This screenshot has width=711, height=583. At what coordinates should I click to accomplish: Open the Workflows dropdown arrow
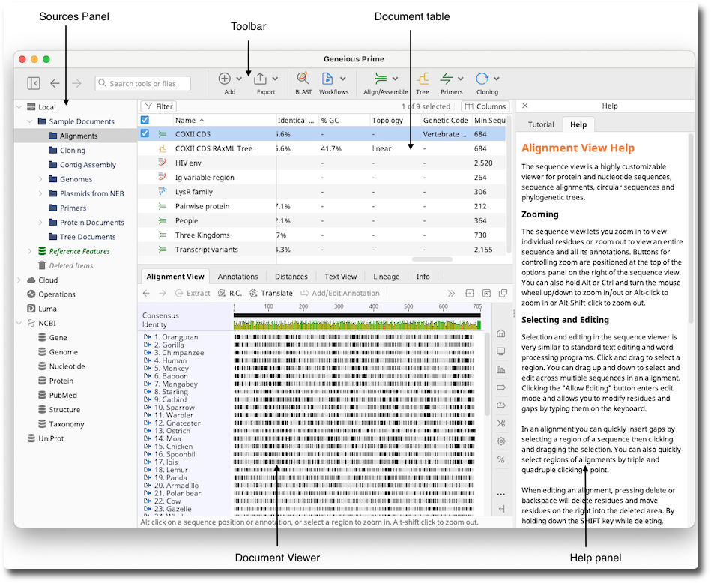click(343, 79)
